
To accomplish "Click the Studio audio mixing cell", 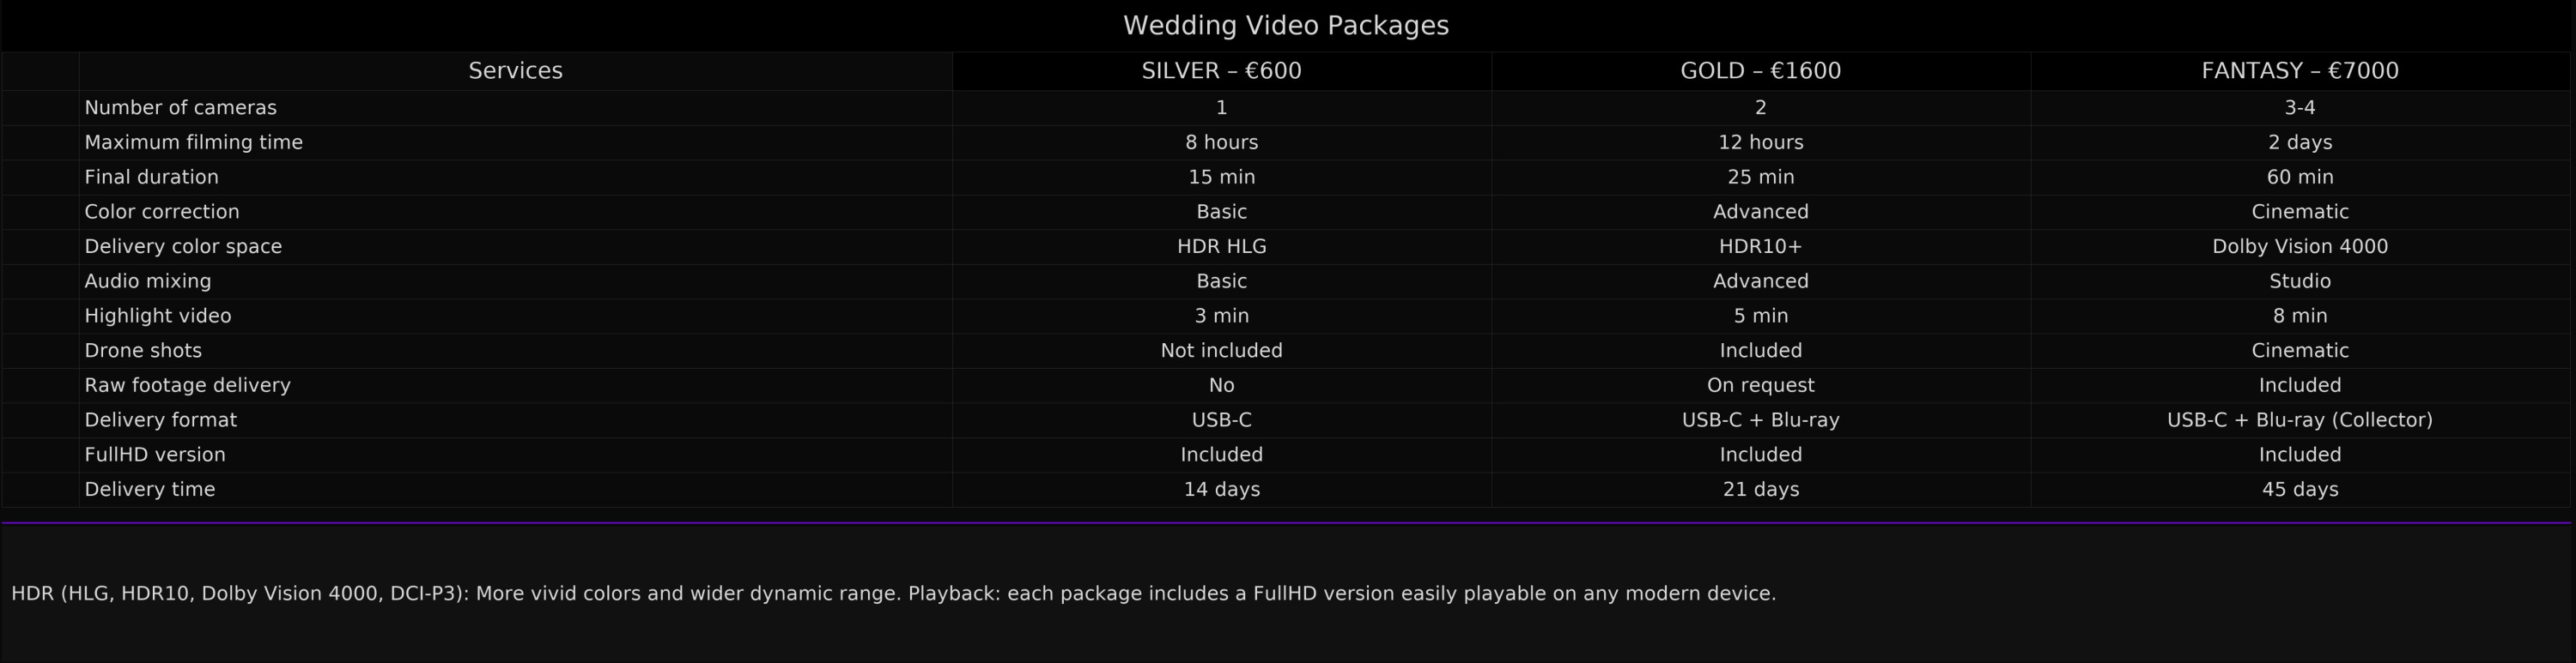I will click(x=2299, y=281).
